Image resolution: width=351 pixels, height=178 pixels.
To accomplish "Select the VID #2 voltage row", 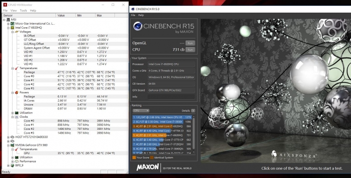I will click(65, 60).
